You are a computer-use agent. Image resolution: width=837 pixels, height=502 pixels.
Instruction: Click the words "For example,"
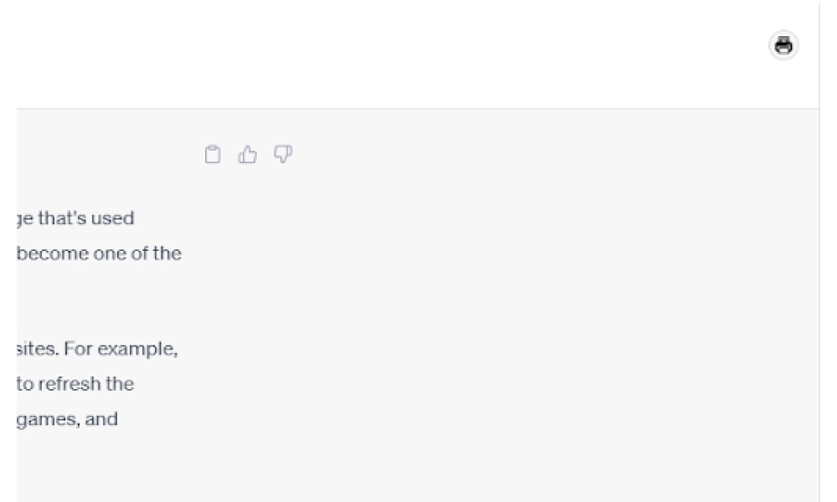[121, 349]
